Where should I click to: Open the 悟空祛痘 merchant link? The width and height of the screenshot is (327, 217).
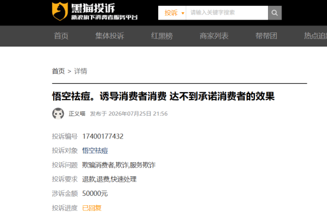95,150
